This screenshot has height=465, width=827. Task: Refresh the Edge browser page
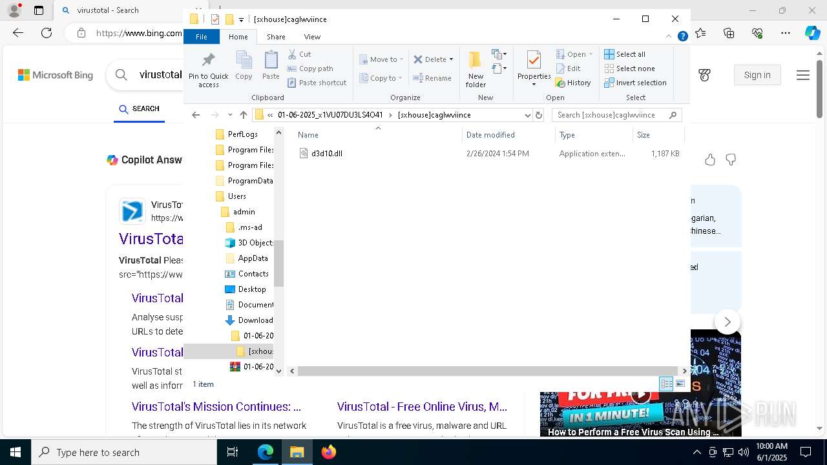point(47,33)
